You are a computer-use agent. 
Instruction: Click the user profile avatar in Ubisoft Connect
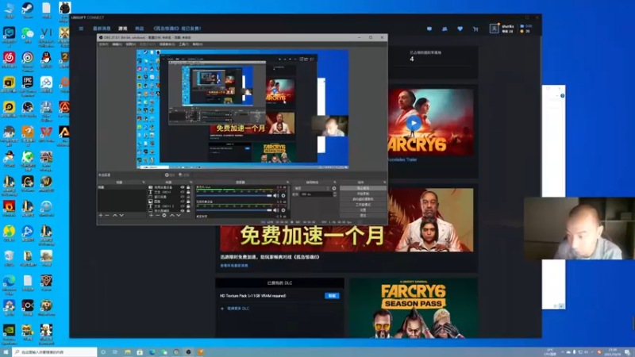pyautogui.click(x=494, y=29)
